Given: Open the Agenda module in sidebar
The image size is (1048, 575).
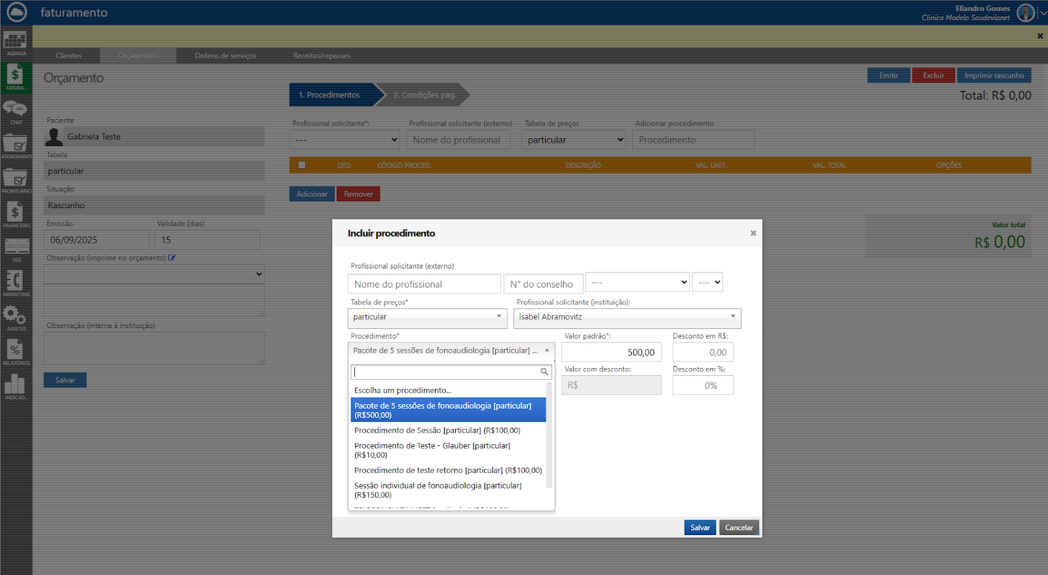Looking at the screenshot, I should point(16,43).
